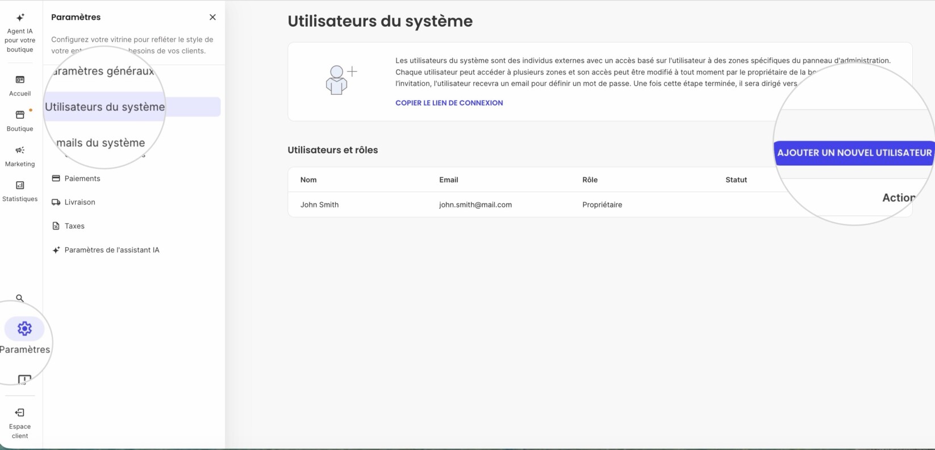
Task: Click the Email column header
Action: [x=449, y=180]
